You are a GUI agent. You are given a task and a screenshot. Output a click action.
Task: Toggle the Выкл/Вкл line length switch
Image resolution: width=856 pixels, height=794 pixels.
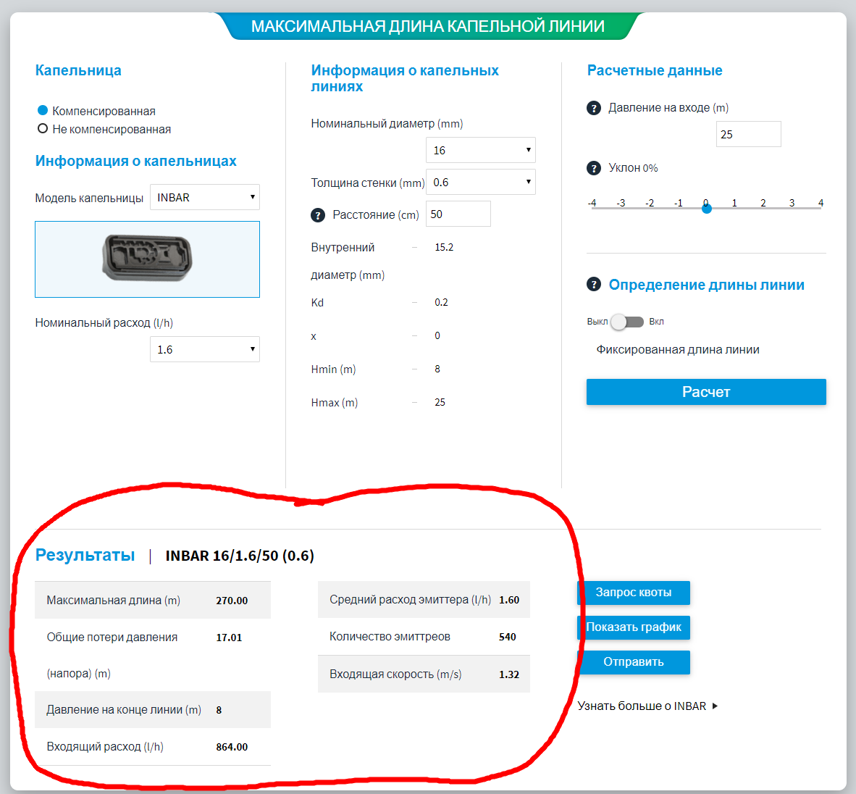point(626,322)
